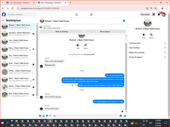
Task: Click the conversation list scrollbar
Action: click(37, 60)
